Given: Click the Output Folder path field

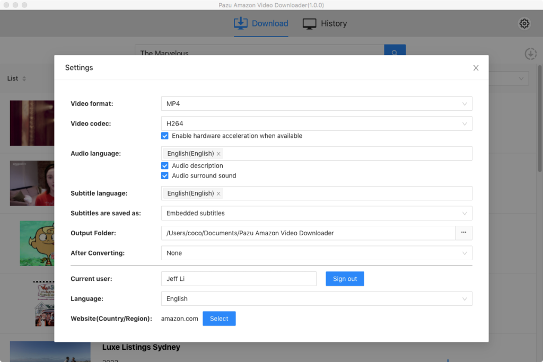Looking at the screenshot, I should click(x=308, y=233).
